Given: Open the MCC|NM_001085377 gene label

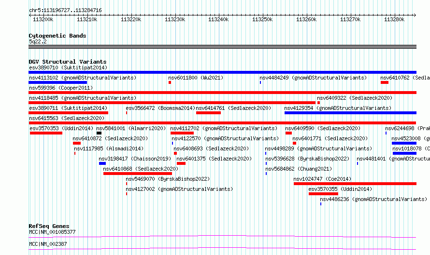Looking at the screenshot, I should [x=52, y=232].
